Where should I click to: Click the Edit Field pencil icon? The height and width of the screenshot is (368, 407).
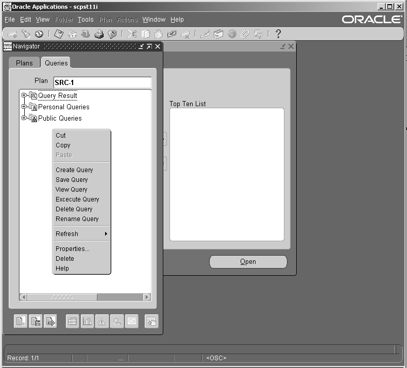point(205,34)
